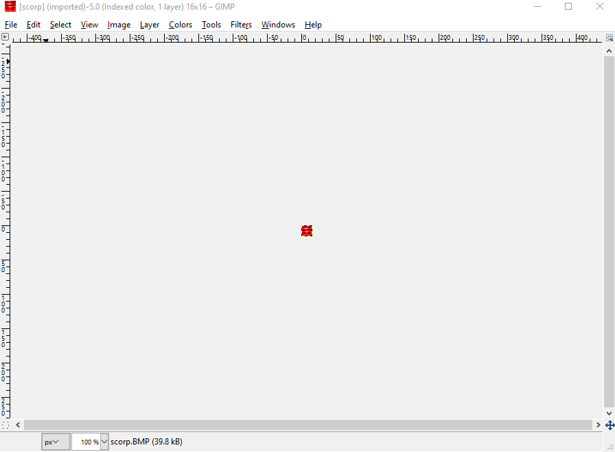Open the Windows menu

278,25
